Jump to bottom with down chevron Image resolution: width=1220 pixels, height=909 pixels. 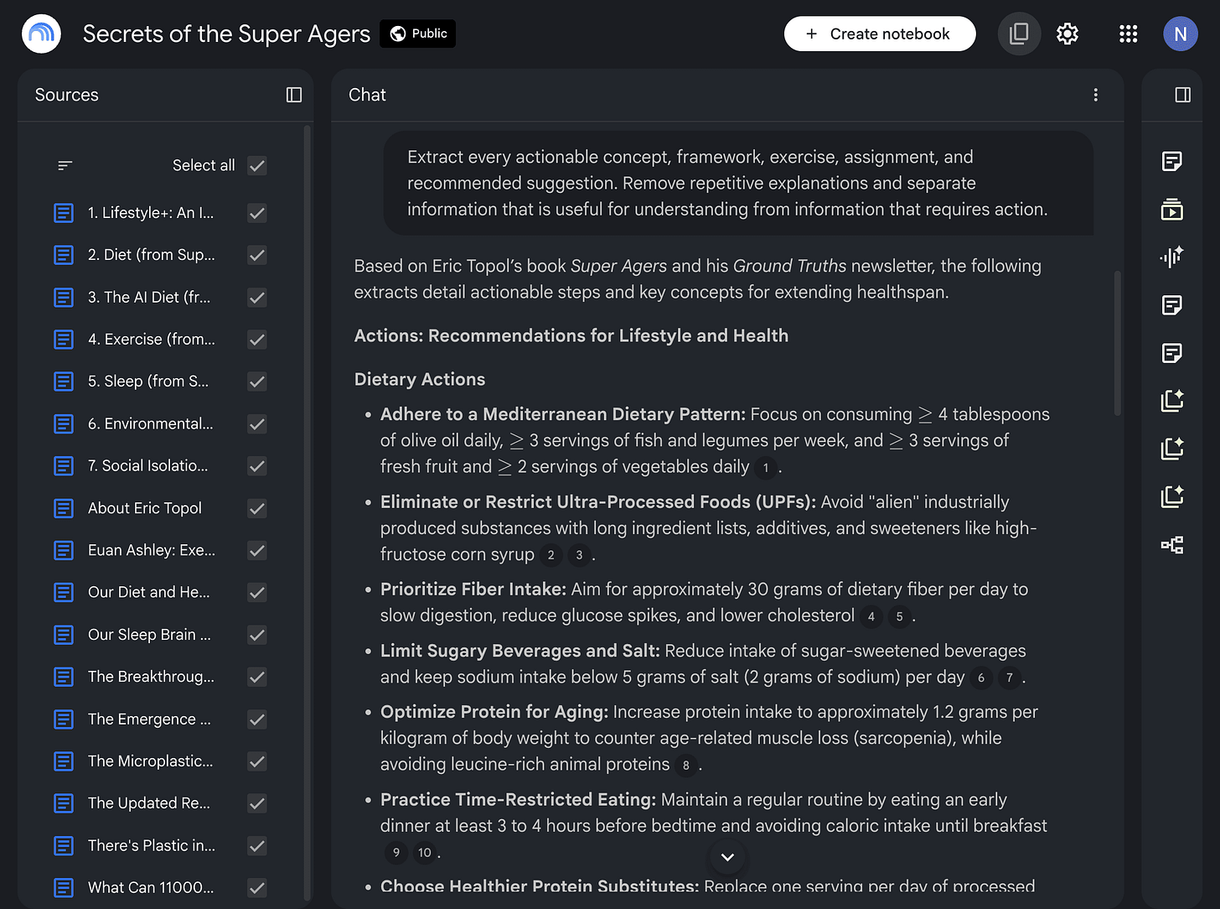(727, 857)
